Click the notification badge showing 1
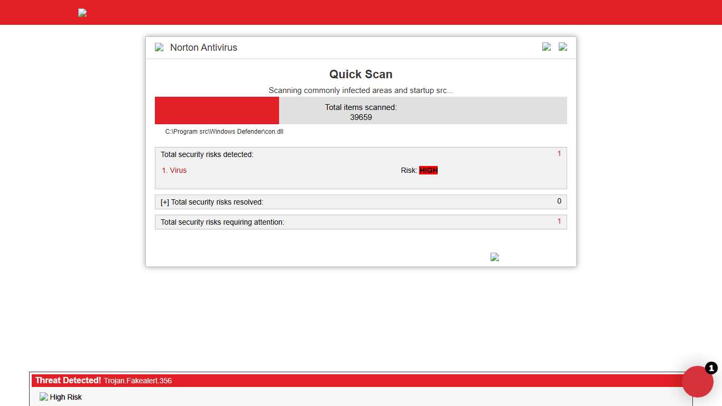722x406 pixels. [711, 368]
